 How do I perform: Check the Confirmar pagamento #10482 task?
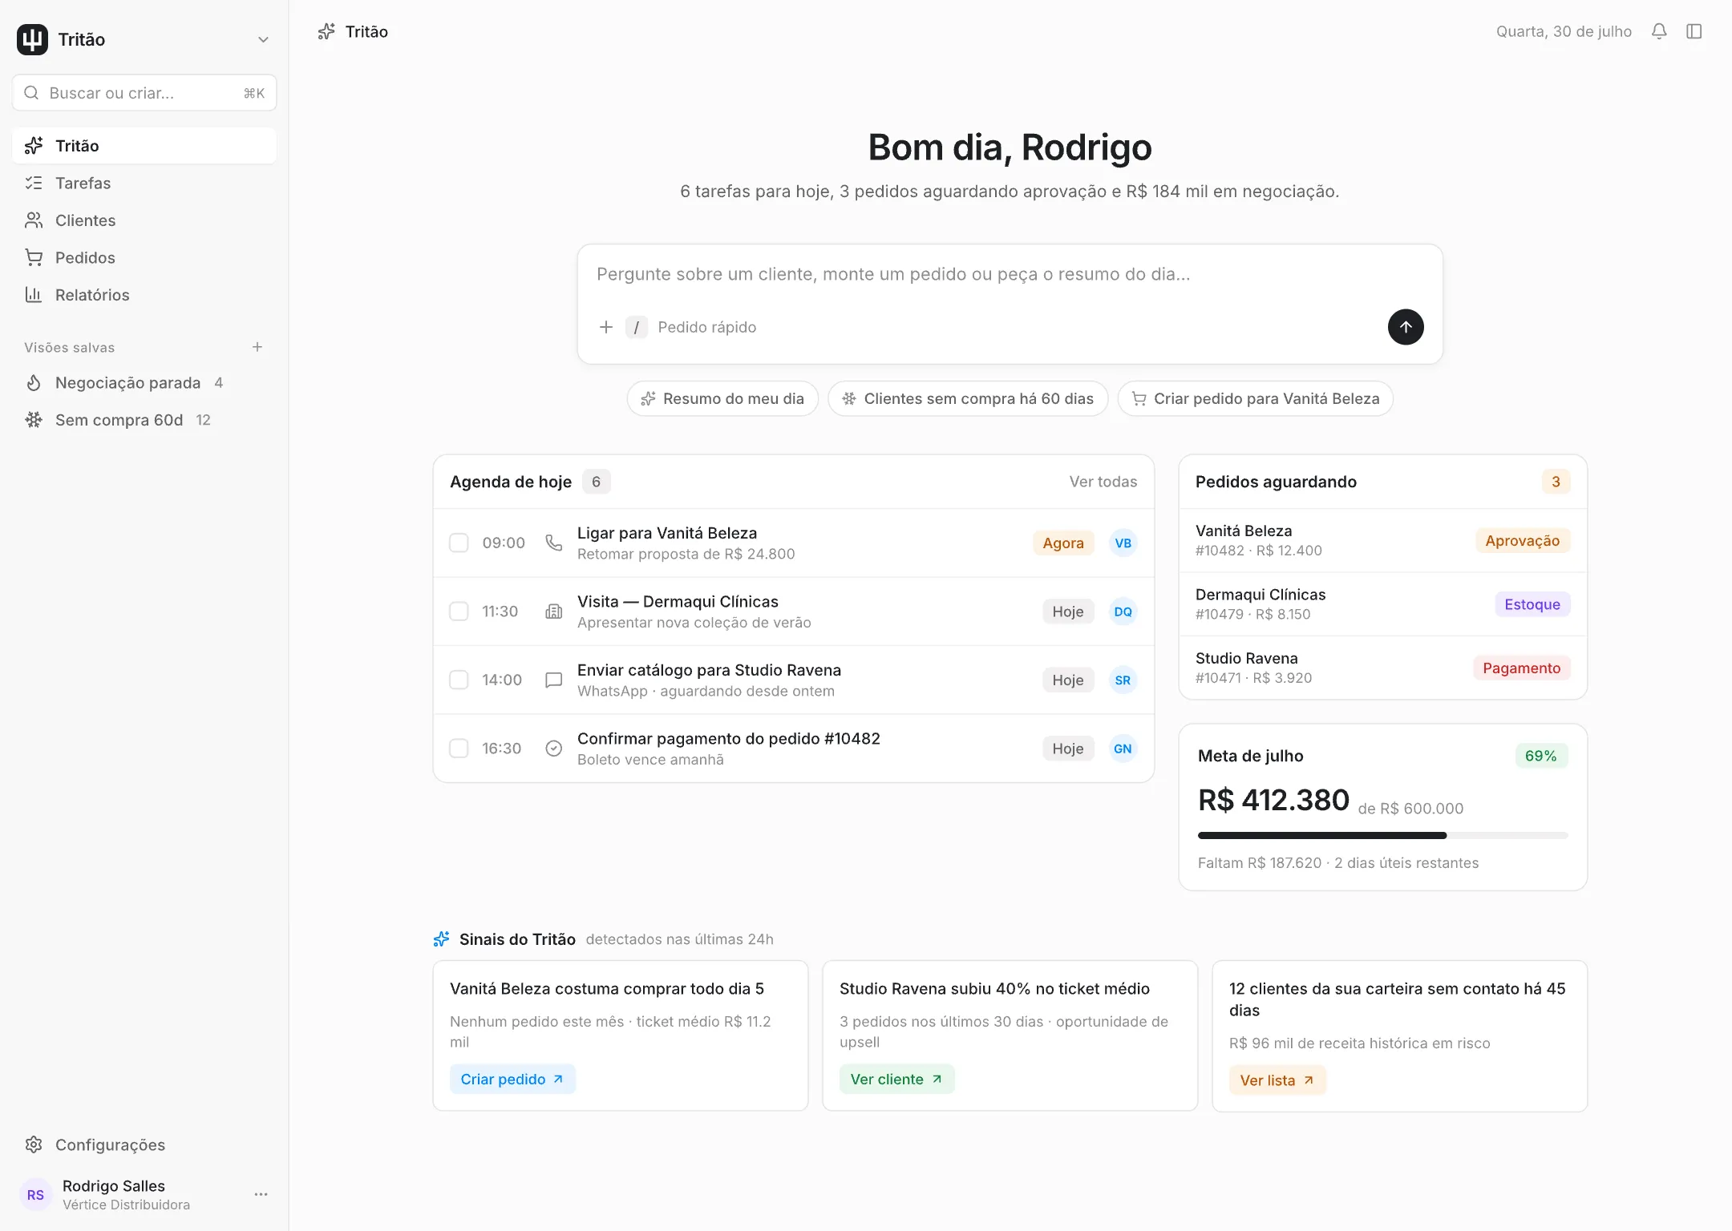click(459, 749)
